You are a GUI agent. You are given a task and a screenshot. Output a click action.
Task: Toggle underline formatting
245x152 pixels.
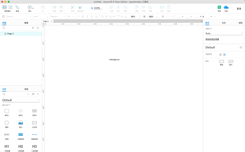92,17
